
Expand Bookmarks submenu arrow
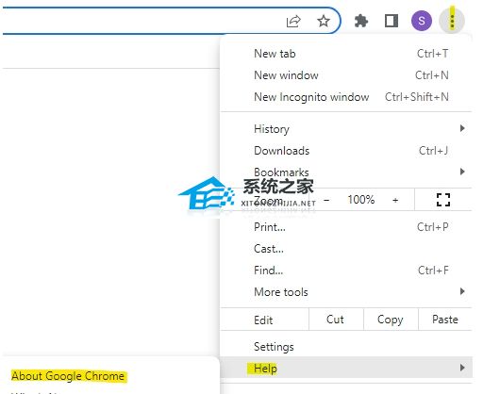click(462, 172)
